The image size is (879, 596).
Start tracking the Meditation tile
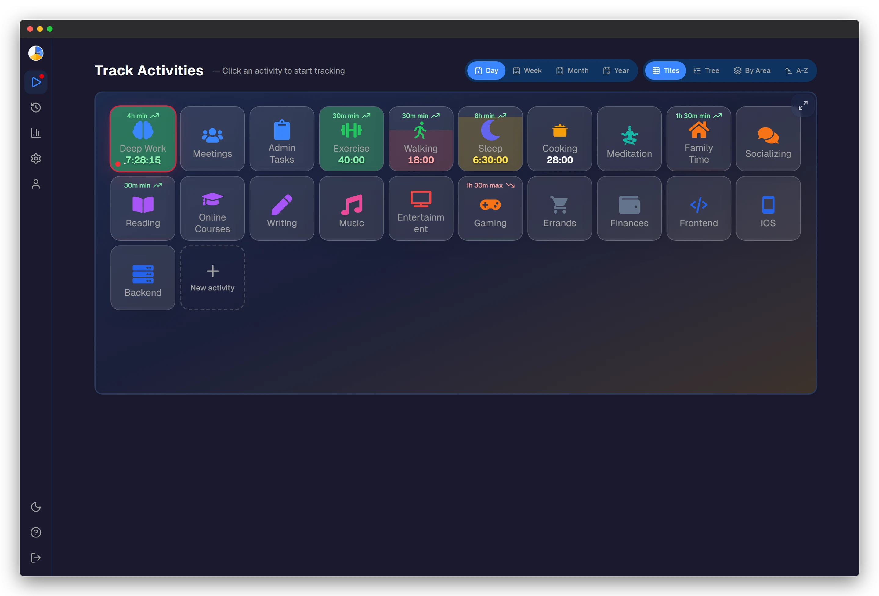click(x=629, y=139)
